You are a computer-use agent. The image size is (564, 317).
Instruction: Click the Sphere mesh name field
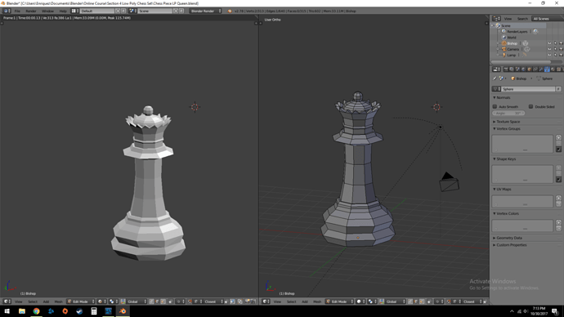(528, 89)
